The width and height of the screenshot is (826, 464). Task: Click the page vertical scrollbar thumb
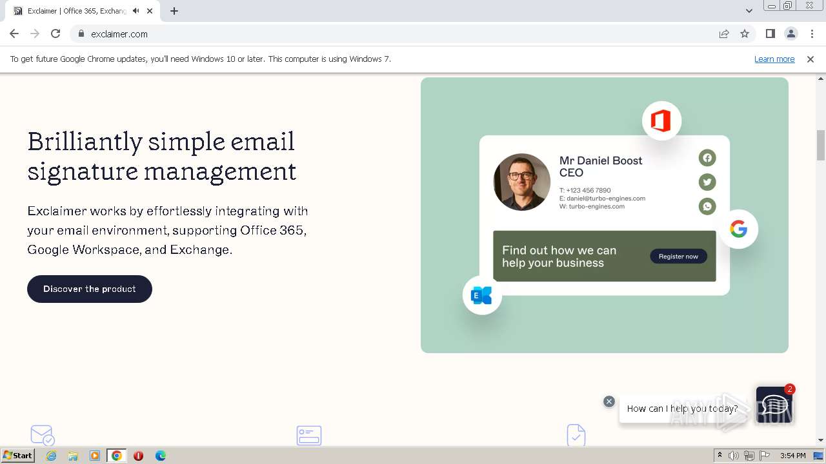coord(821,145)
